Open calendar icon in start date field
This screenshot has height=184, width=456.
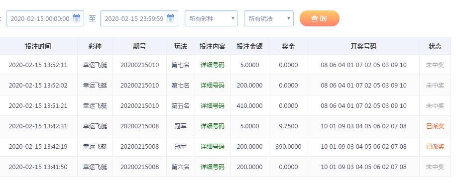[77, 18]
